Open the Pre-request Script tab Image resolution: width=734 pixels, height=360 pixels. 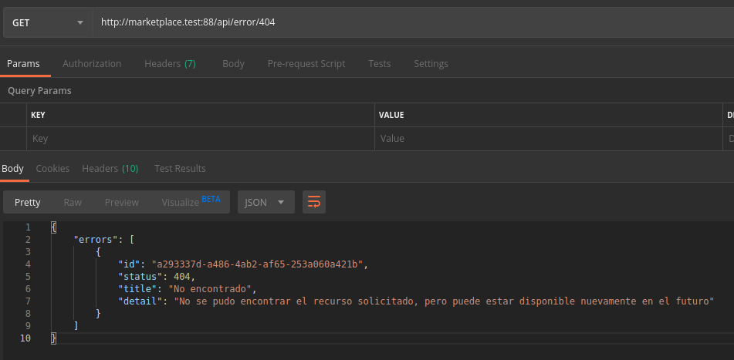[306, 63]
